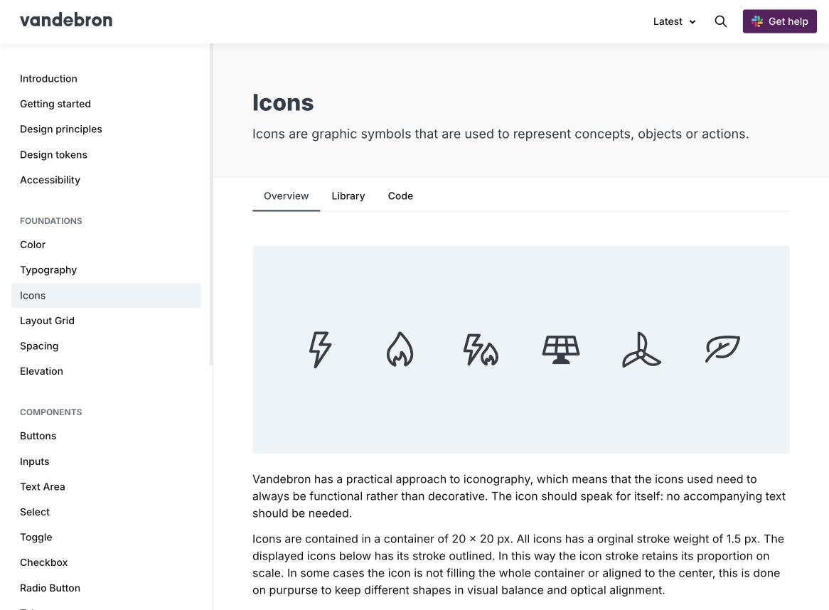
Task: Click the combined lightning and flame icon
Action: tap(481, 350)
